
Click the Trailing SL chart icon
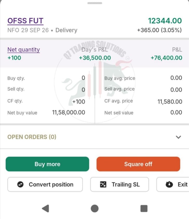tap(103, 184)
